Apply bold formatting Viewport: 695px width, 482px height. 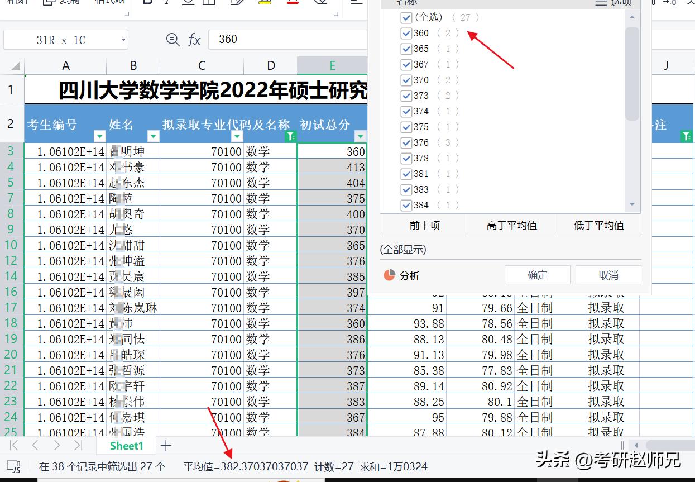147,3
